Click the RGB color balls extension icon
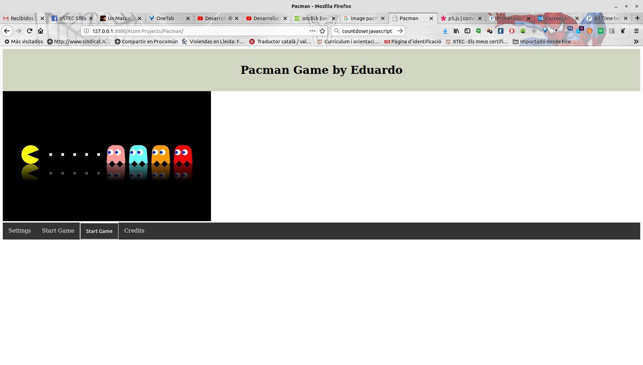The height and width of the screenshot is (365, 643). (x=490, y=31)
